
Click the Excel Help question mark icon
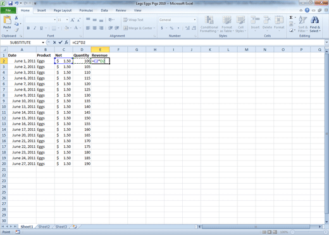[307, 10]
